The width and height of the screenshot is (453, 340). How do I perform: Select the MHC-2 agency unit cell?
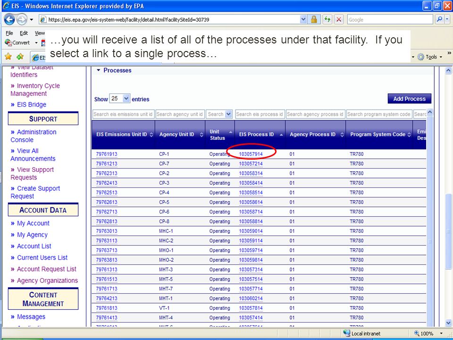click(166, 240)
